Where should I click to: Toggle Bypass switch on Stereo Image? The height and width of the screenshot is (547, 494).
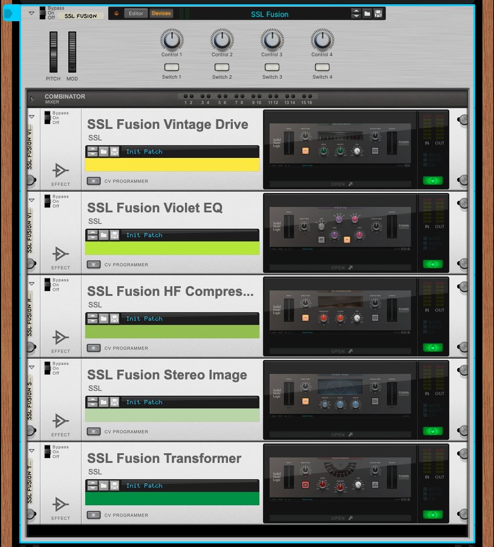(47, 368)
